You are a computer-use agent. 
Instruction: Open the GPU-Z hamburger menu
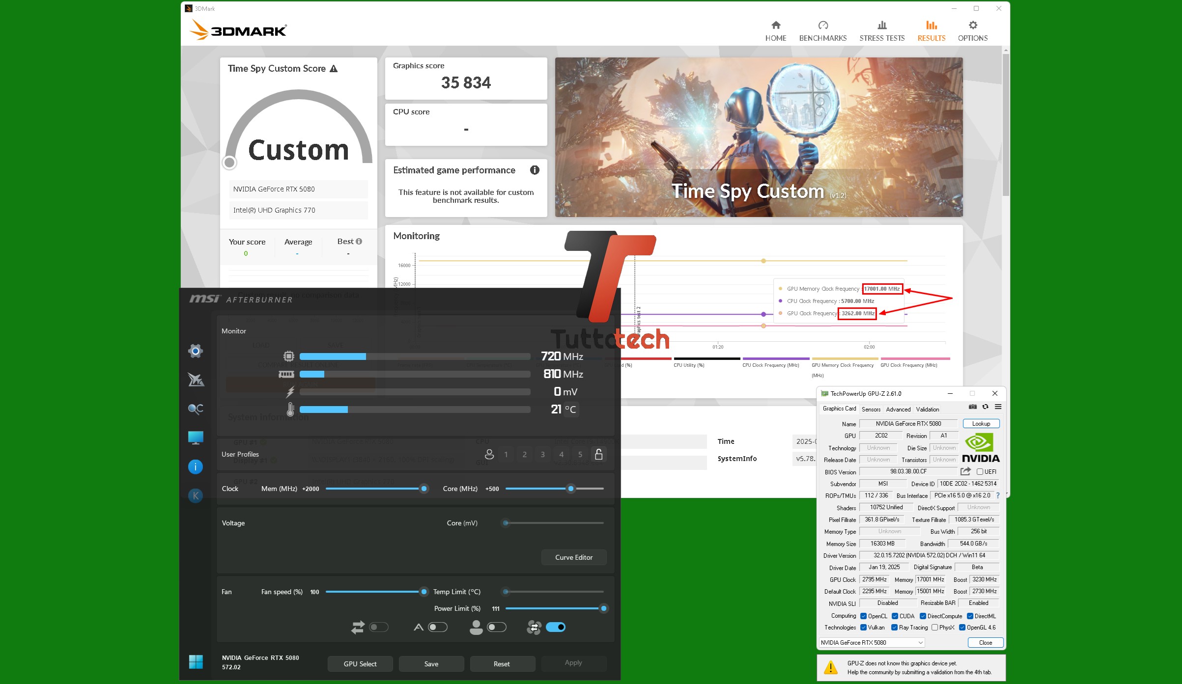[x=998, y=407]
